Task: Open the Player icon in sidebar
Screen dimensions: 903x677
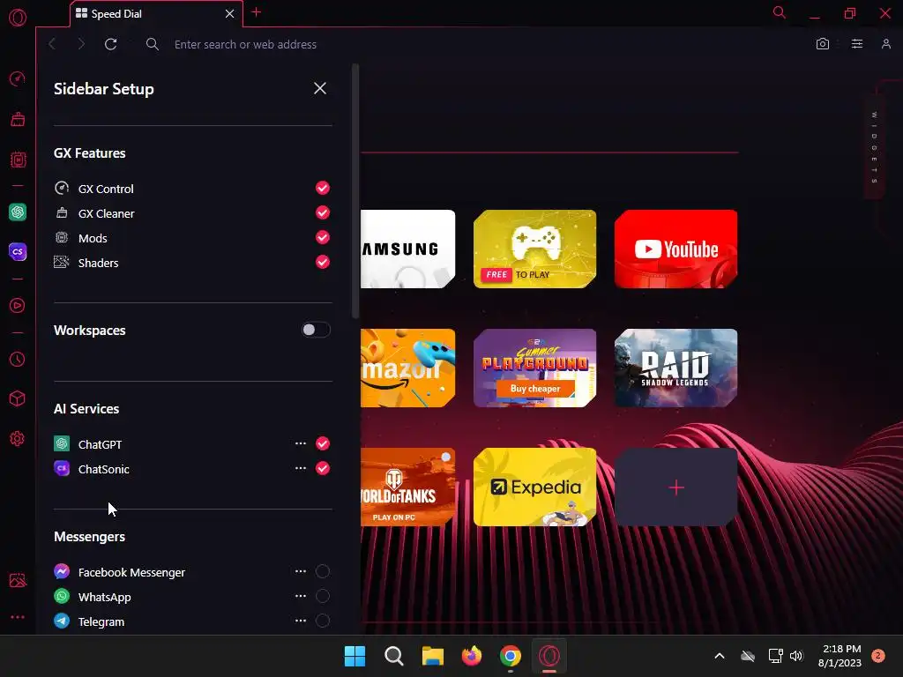Action: click(x=18, y=305)
